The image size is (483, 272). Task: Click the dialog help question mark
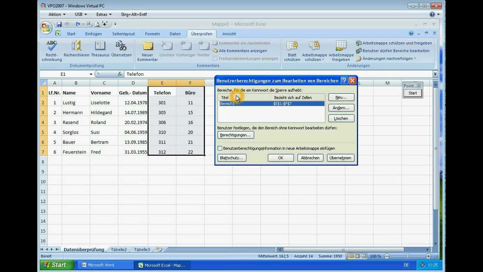pyautogui.click(x=344, y=80)
